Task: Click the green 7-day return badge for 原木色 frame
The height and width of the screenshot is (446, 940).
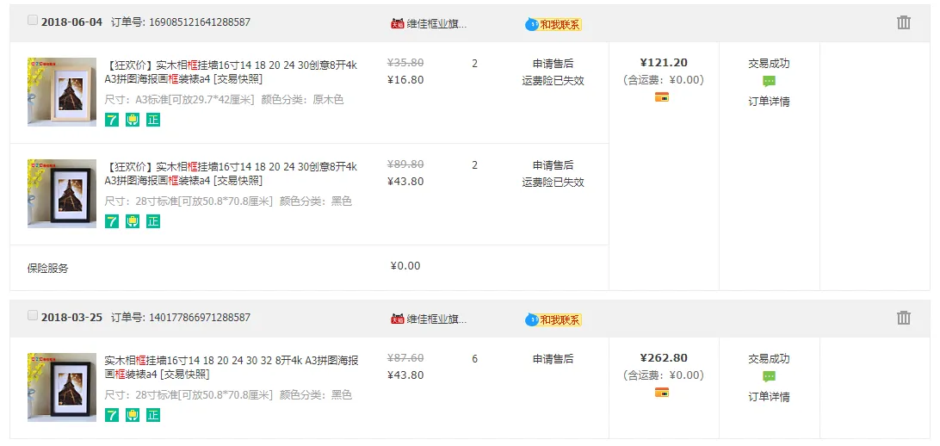Action: tap(112, 120)
